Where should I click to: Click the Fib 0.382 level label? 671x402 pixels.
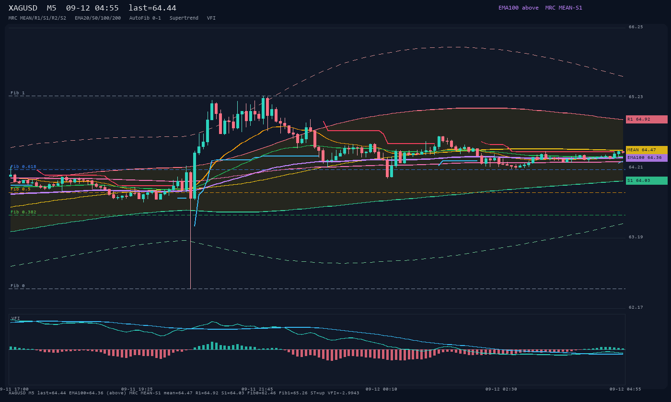point(23,212)
